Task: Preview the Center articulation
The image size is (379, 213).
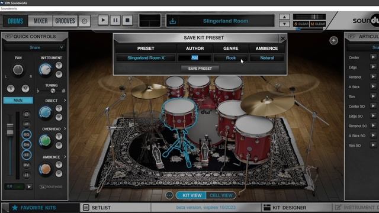Action: tap(373, 57)
